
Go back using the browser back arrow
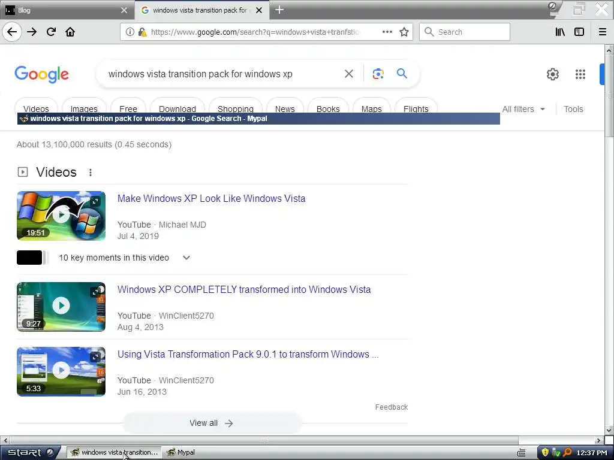[x=12, y=32]
